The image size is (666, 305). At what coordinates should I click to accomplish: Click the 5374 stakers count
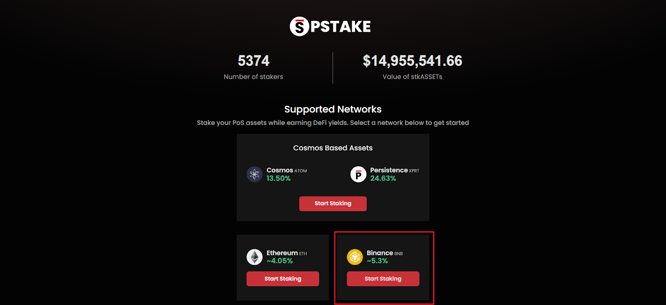253,61
